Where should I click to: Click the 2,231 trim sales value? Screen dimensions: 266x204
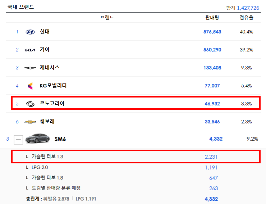(x=211, y=157)
